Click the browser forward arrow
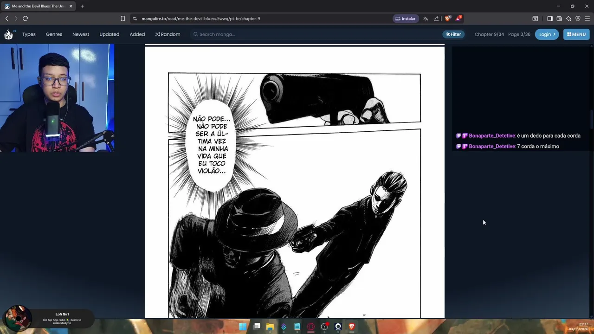The image size is (594, 334). [x=16, y=19]
